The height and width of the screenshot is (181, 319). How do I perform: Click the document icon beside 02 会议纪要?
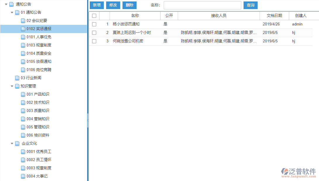pos(23,20)
